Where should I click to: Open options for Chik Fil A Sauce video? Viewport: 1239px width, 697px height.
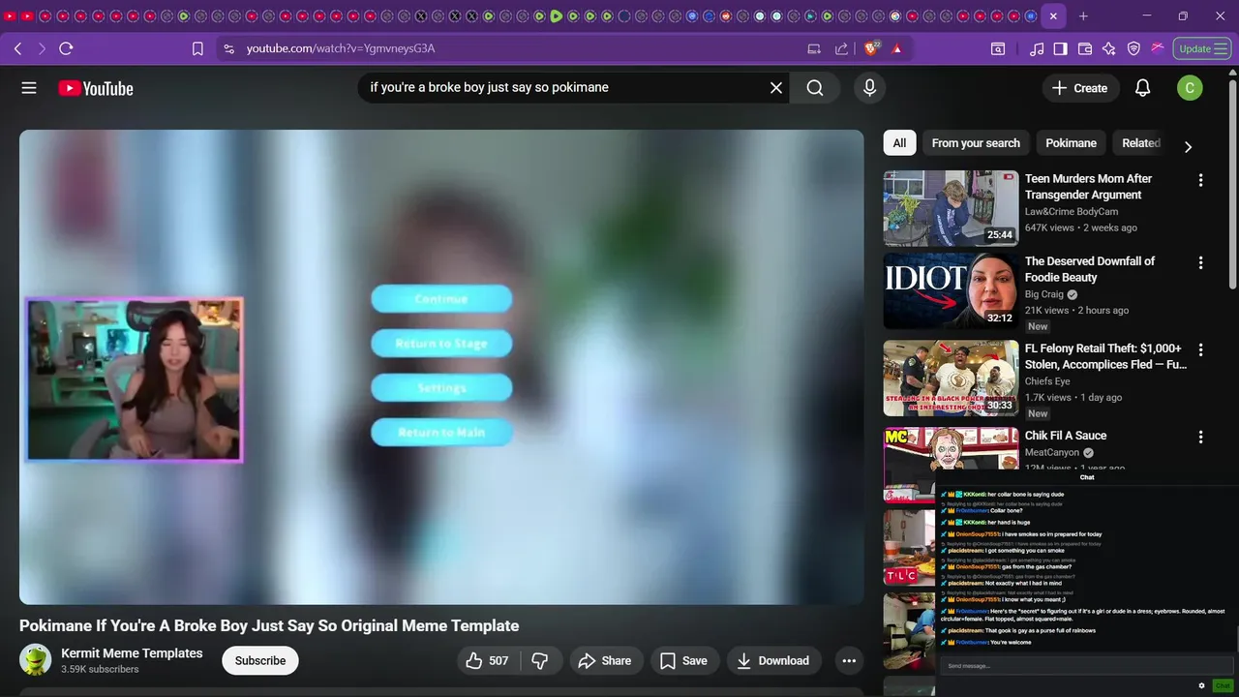click(x=1200, y=437)
